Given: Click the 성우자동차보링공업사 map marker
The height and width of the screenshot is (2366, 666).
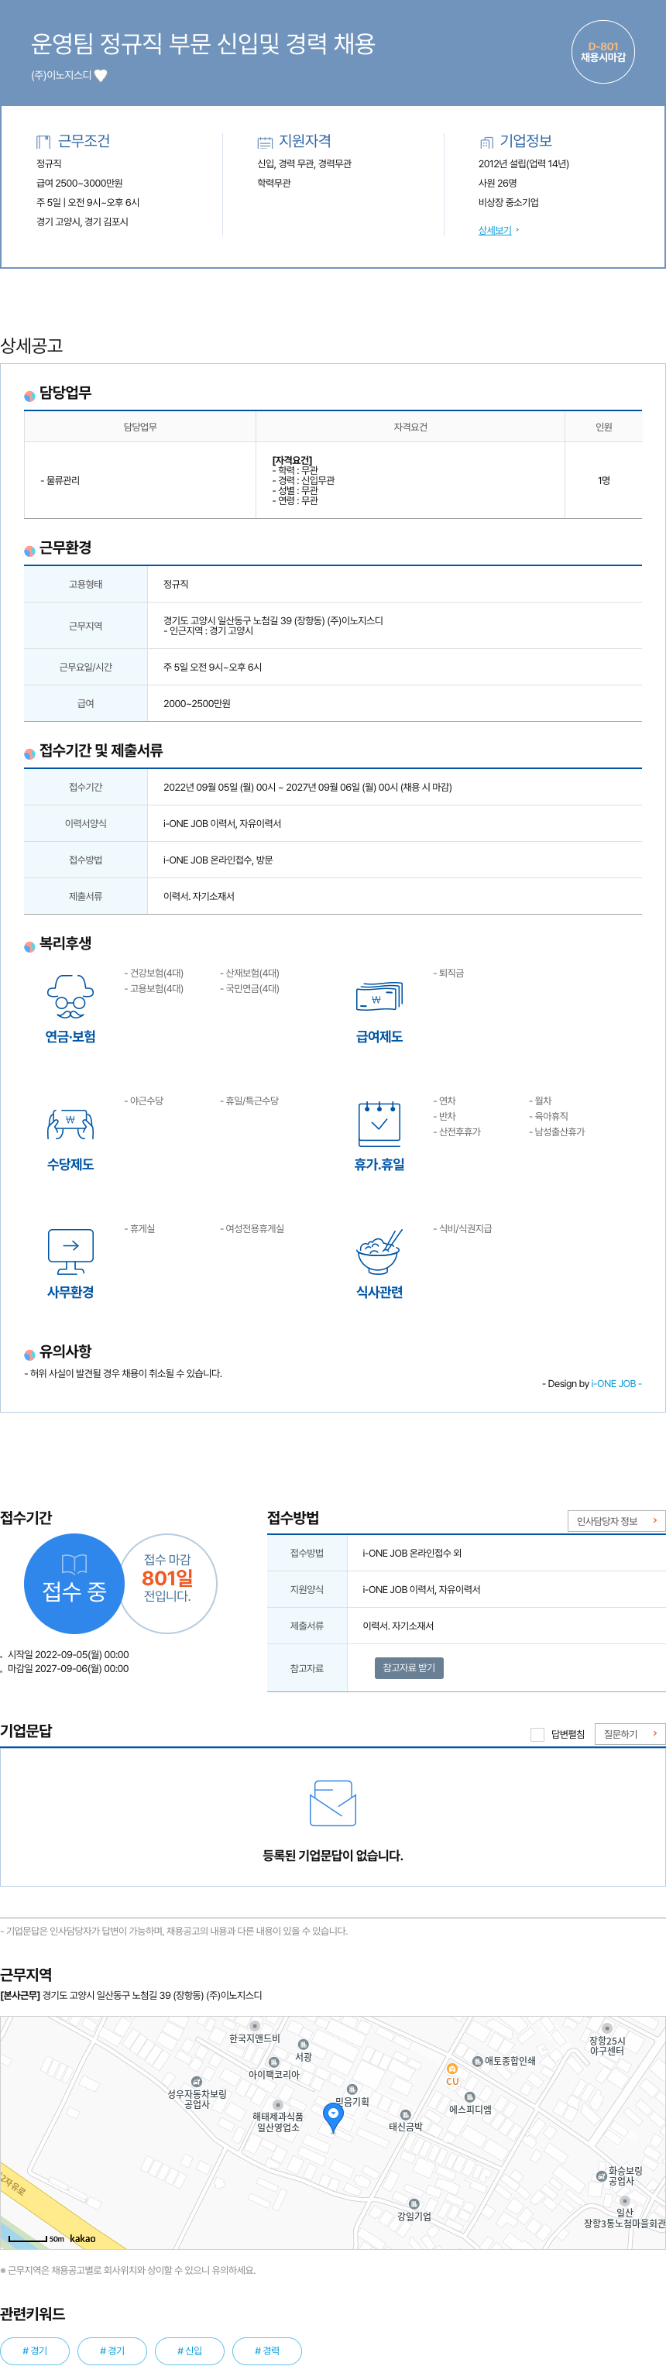Looking at the screenshot, I should (x=196, y=2081).
